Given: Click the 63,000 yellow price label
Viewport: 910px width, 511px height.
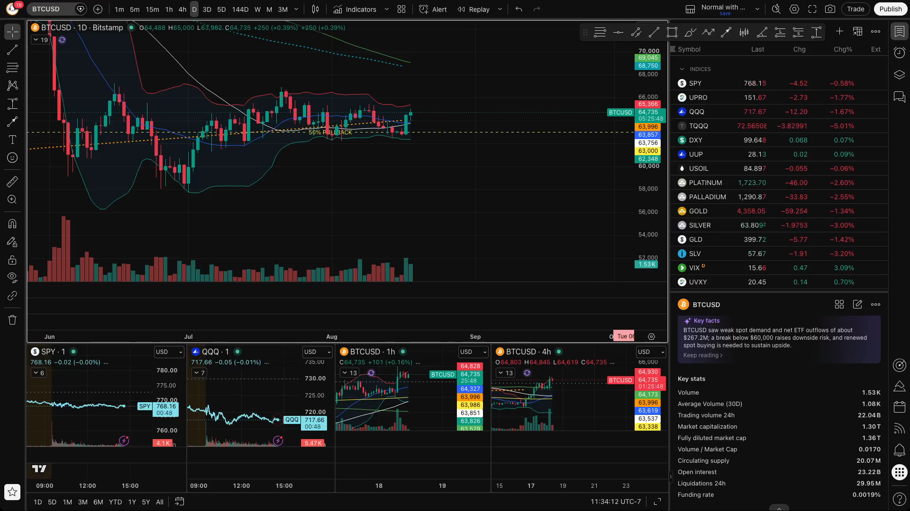Looking at the screenshot, I should pos(647,151).
